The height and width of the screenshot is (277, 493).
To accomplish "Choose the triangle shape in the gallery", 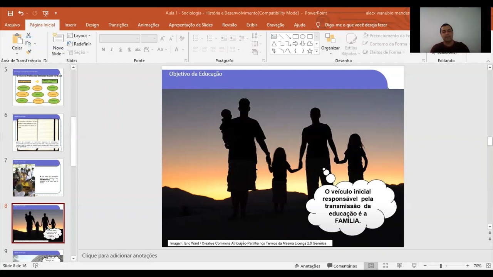I will coord(274,43).
